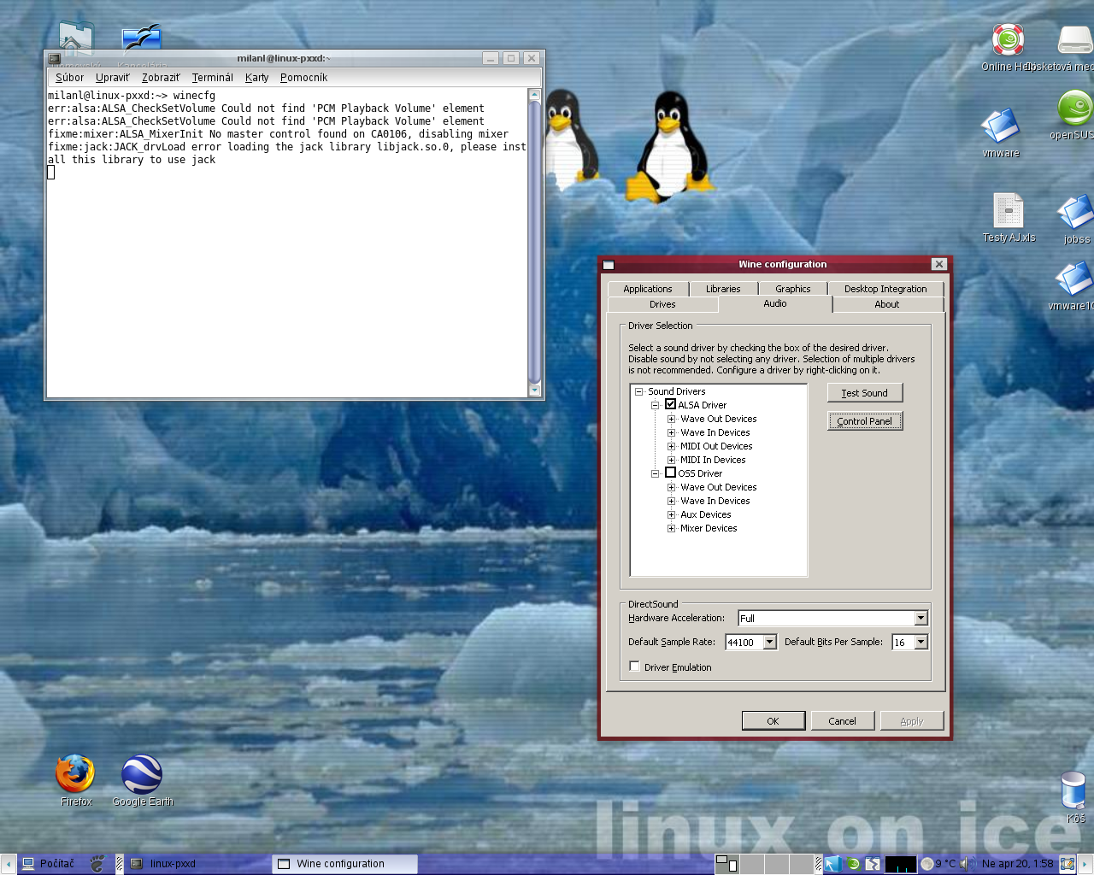The image size is (1094, 875).
Task: Cancel the Wine configuration dialog
Action: click(842, 721)
